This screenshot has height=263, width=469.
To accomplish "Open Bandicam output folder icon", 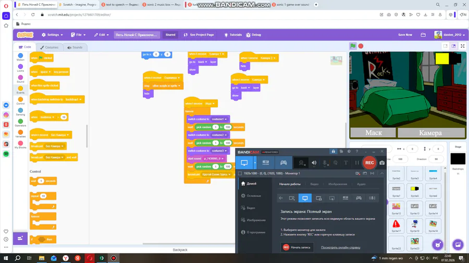I will (341, 151).
